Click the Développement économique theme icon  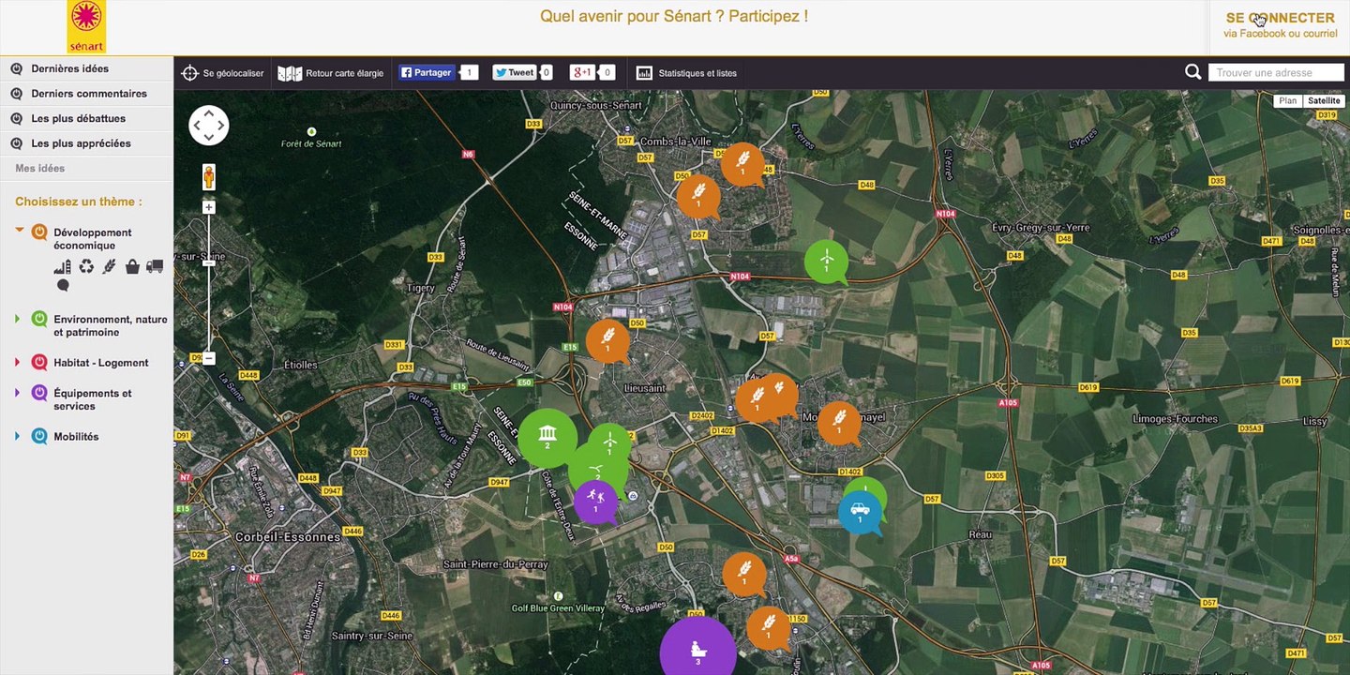click(39, 232)
